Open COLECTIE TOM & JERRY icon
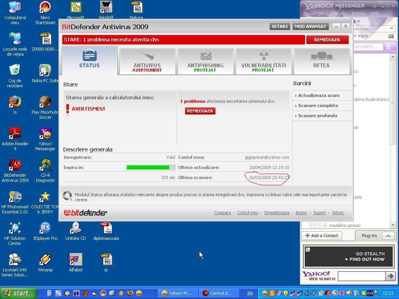The image size is (399, 299). coord(45,202)
